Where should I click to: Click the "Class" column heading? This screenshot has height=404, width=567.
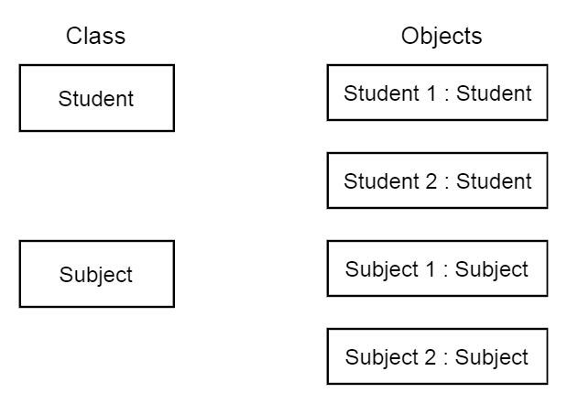pyautogui.click(x=95, y=37)
